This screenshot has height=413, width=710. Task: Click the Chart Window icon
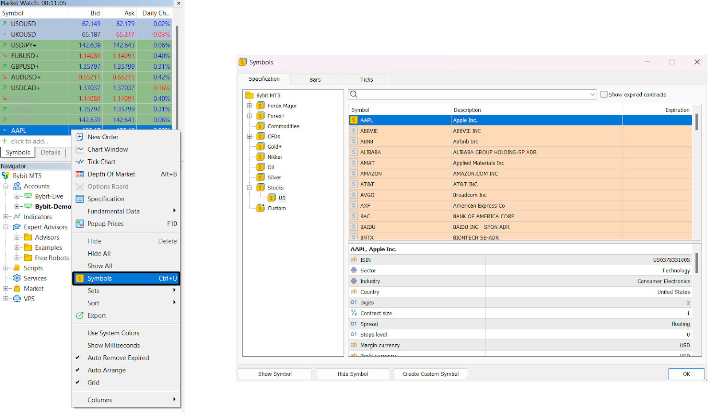[x=80, y=149]
